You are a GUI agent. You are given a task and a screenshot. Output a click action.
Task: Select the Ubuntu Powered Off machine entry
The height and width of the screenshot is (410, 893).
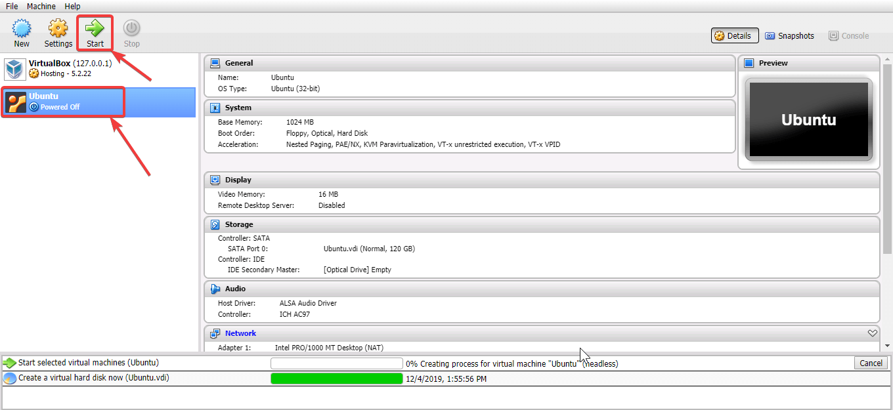[x=98, y=102]
